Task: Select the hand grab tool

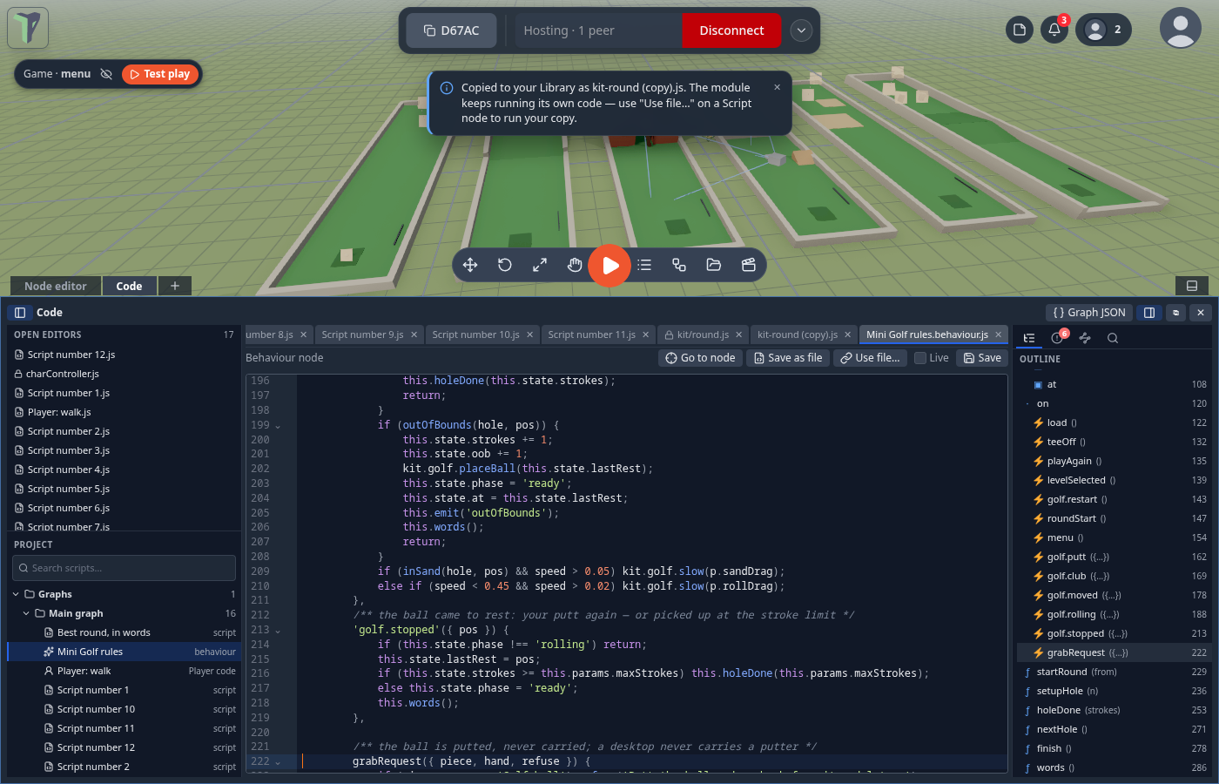Action: click(x=575, y=265)
